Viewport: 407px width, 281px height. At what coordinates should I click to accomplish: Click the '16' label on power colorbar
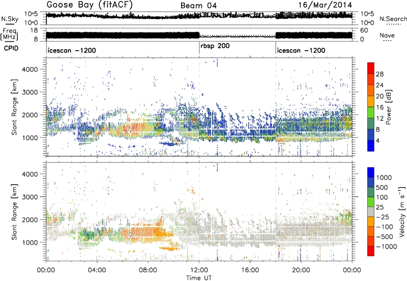tap(380, 108)
